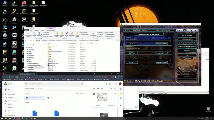Image resolution: width=214 pixels, height=120 pixels.
Task: Click trash icon in Drive toolbar
Action: (x=102, y=89)
